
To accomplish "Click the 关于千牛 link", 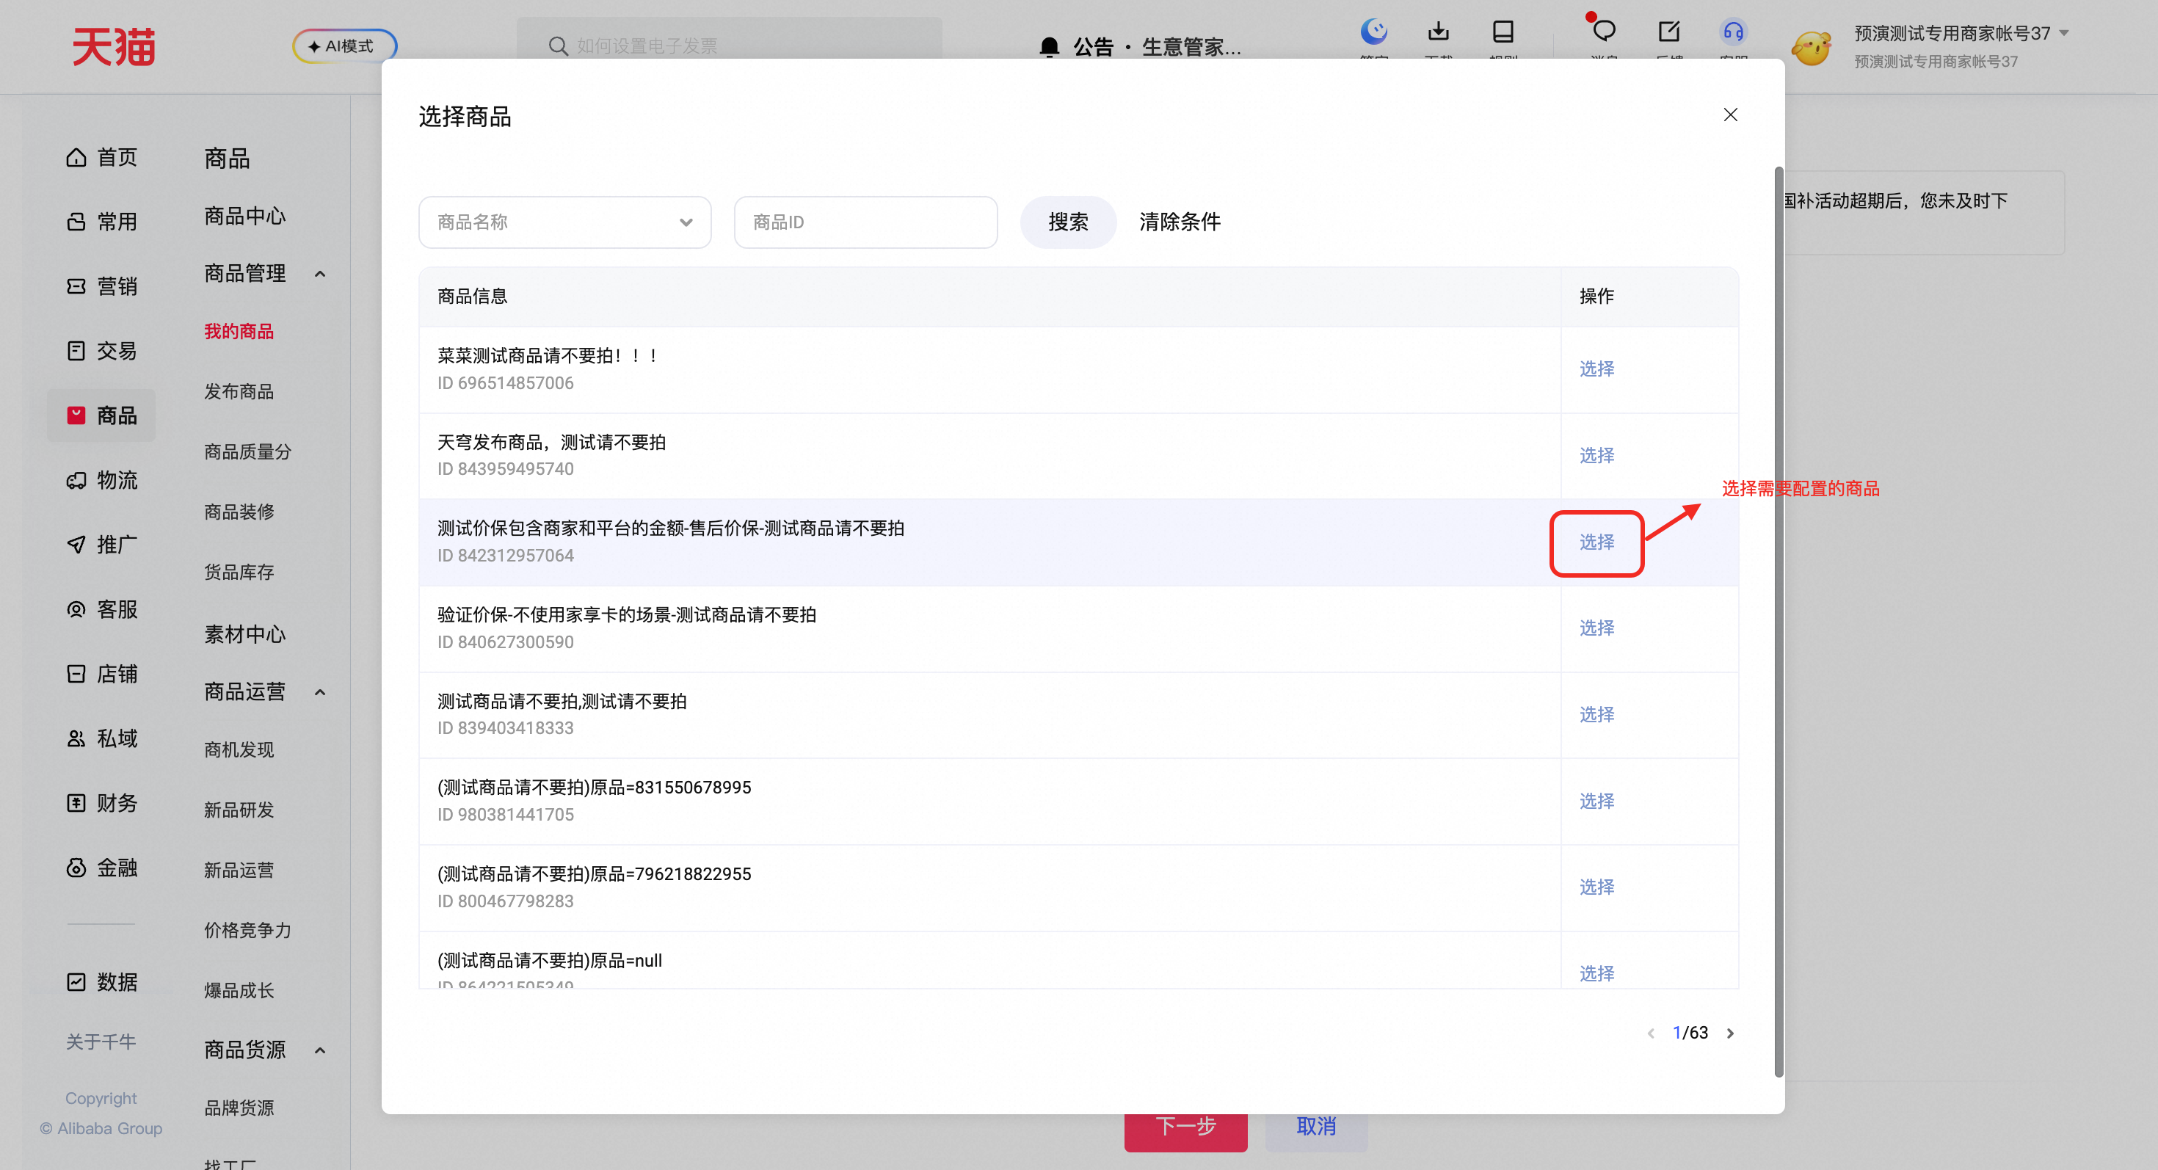I will pos(101,1042).
